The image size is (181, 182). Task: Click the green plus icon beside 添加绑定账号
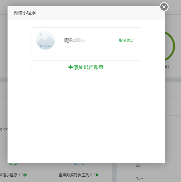click(x=70, y=67)
